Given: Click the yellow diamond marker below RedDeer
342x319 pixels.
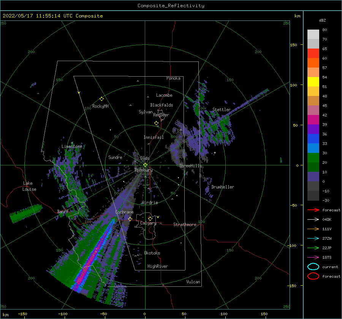Looking at the screenshot, I should click(x=157, y=123).
